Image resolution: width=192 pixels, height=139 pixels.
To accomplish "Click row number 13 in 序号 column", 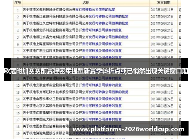I will pos(18,93).
